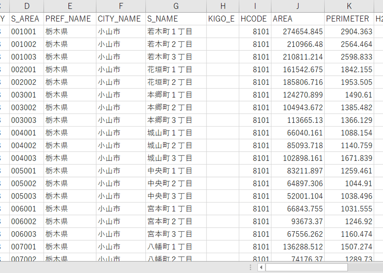Click AREA value 93673.37

[298, 222]
